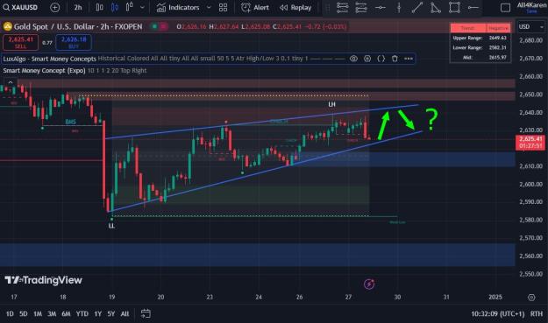The width and height of the screenshot is (548, 323).
Task: Set range to YTD
Action: [82, 314]
